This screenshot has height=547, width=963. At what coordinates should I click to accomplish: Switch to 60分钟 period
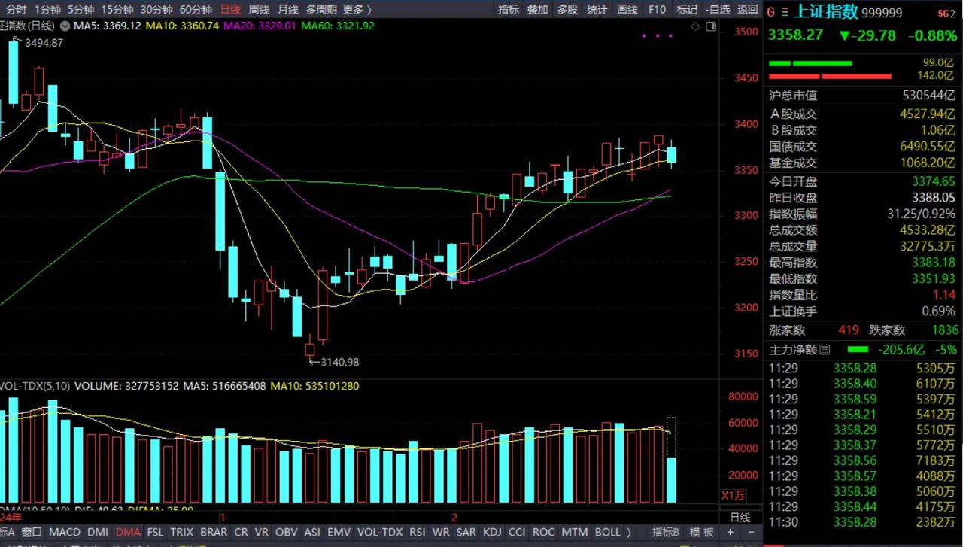coord(196,10)
